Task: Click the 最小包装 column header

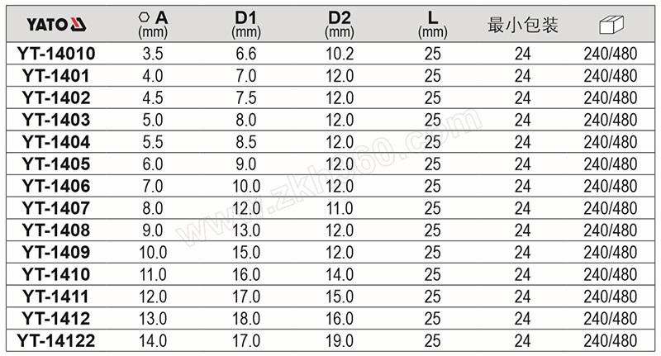Action: (523, 25)
